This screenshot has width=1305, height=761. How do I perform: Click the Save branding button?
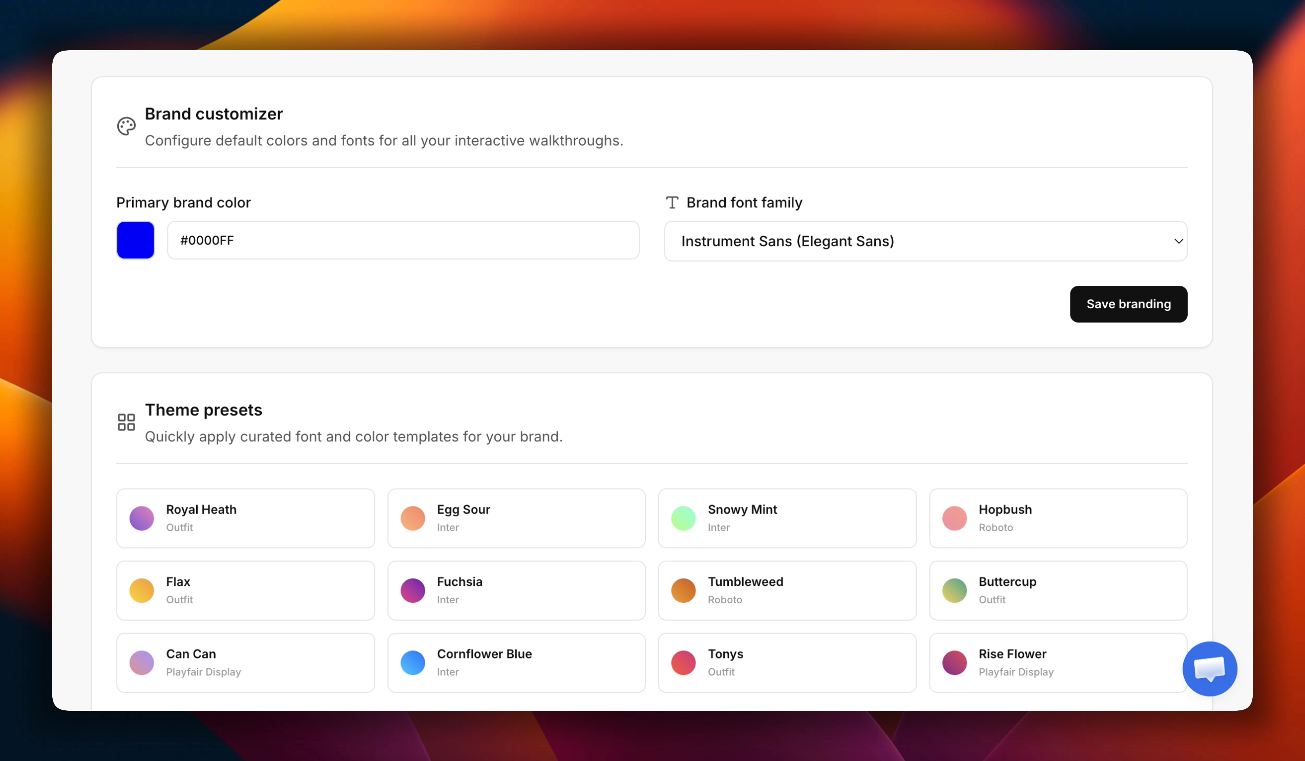tap(1129, 304)
